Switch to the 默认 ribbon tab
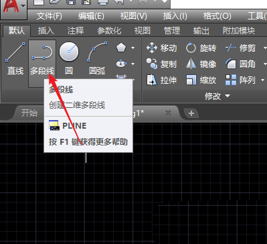Screen dimensions: 267x244 pyautogui.click(x=17, y=30)
